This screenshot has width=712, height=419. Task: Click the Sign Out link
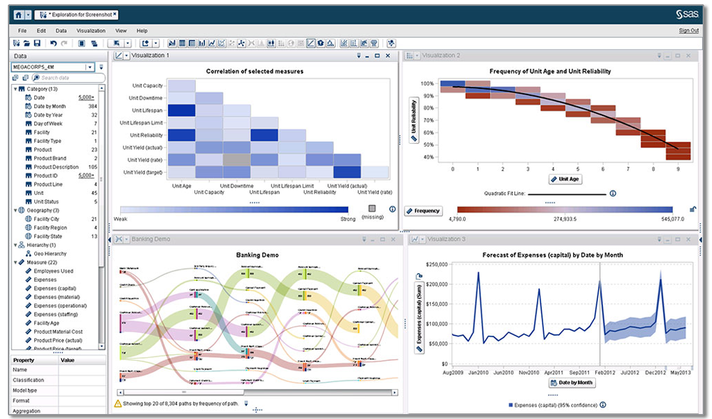[x=688, y=30]
